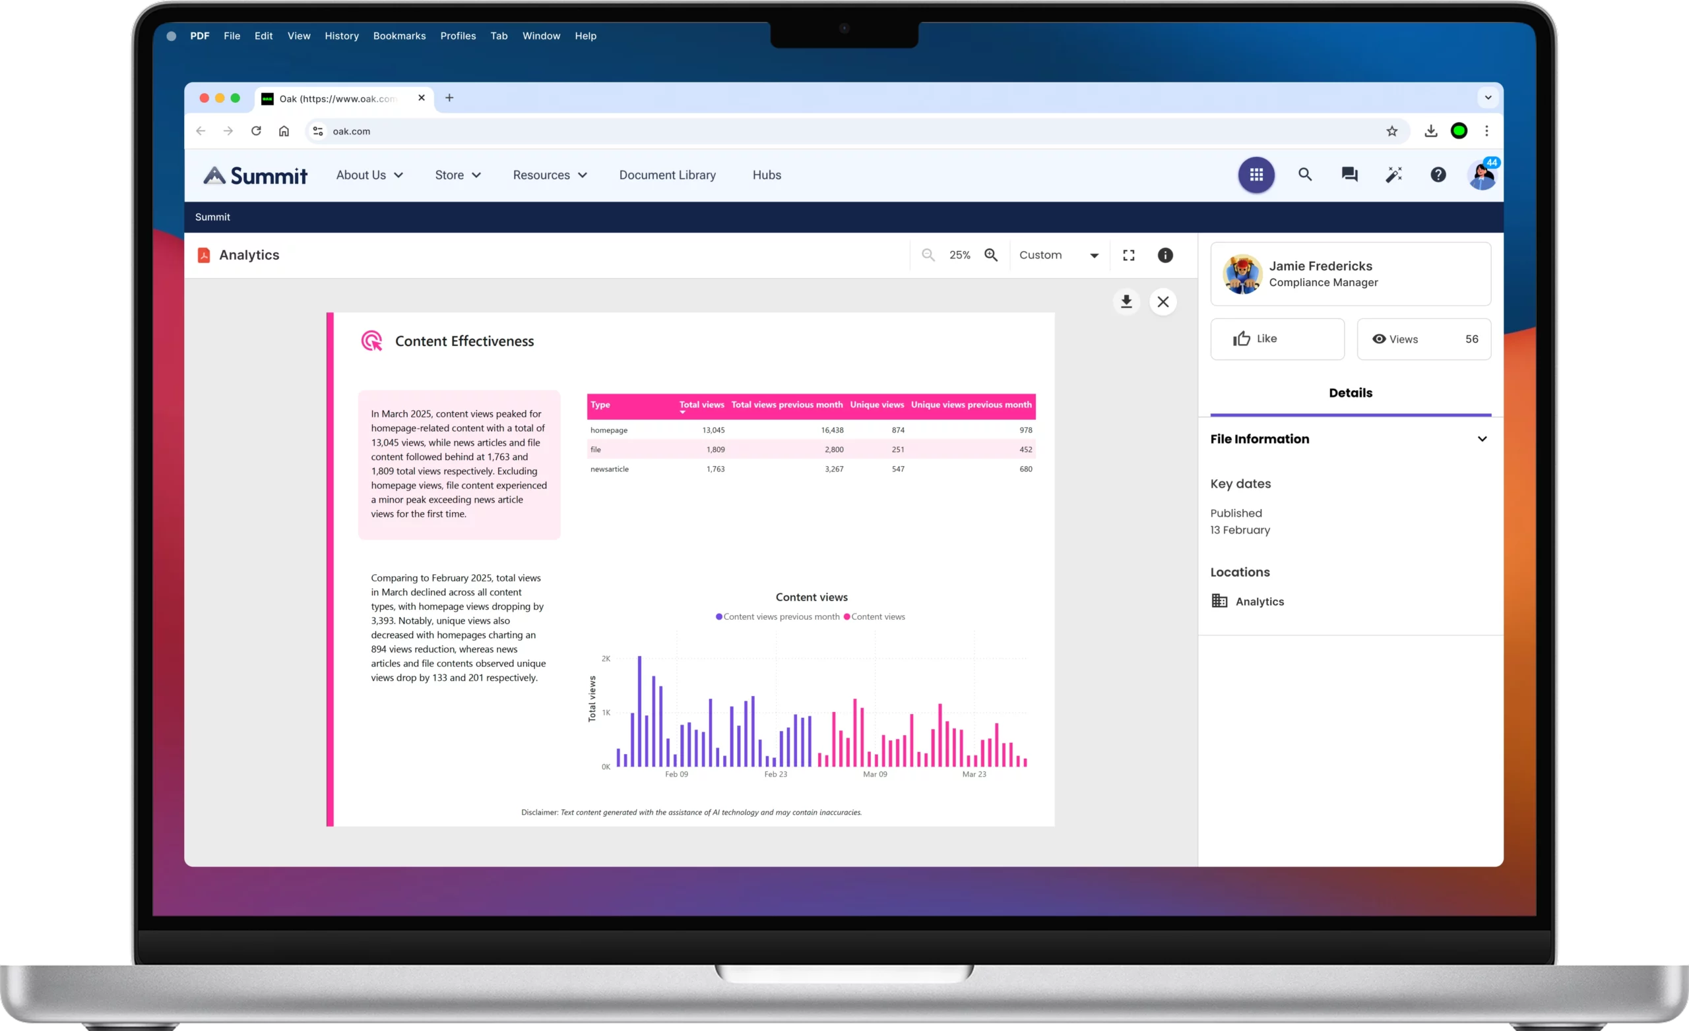The image size is (1689, 1031).
Task: Download the PDF using viewer download icon
Action: tap(1126, 301)
